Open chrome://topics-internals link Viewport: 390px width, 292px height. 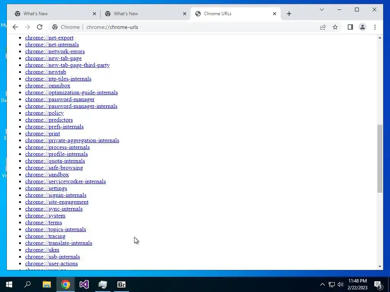pos(56,229)
